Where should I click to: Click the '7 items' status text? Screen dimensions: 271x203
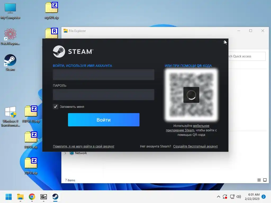(70, 180)
